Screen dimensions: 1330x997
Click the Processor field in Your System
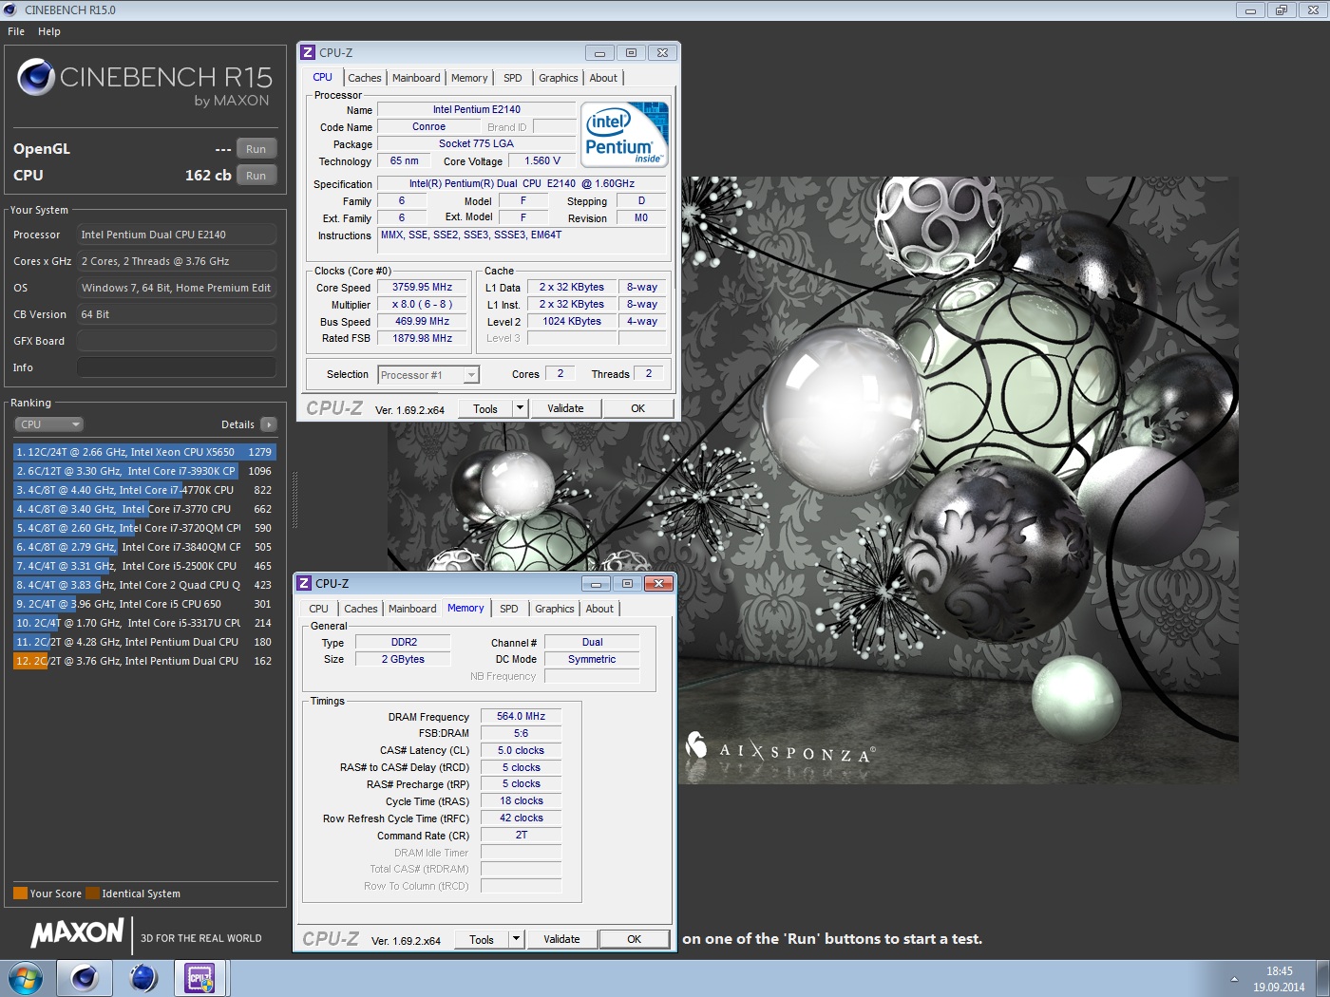tap(177, 235)
